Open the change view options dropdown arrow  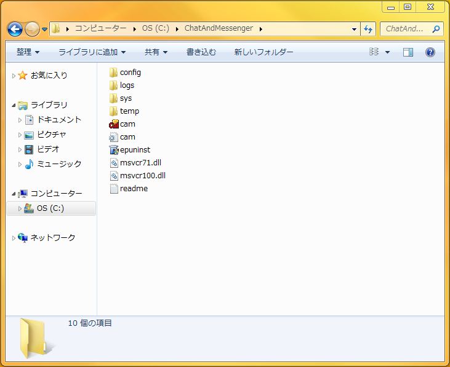point(387,52)
